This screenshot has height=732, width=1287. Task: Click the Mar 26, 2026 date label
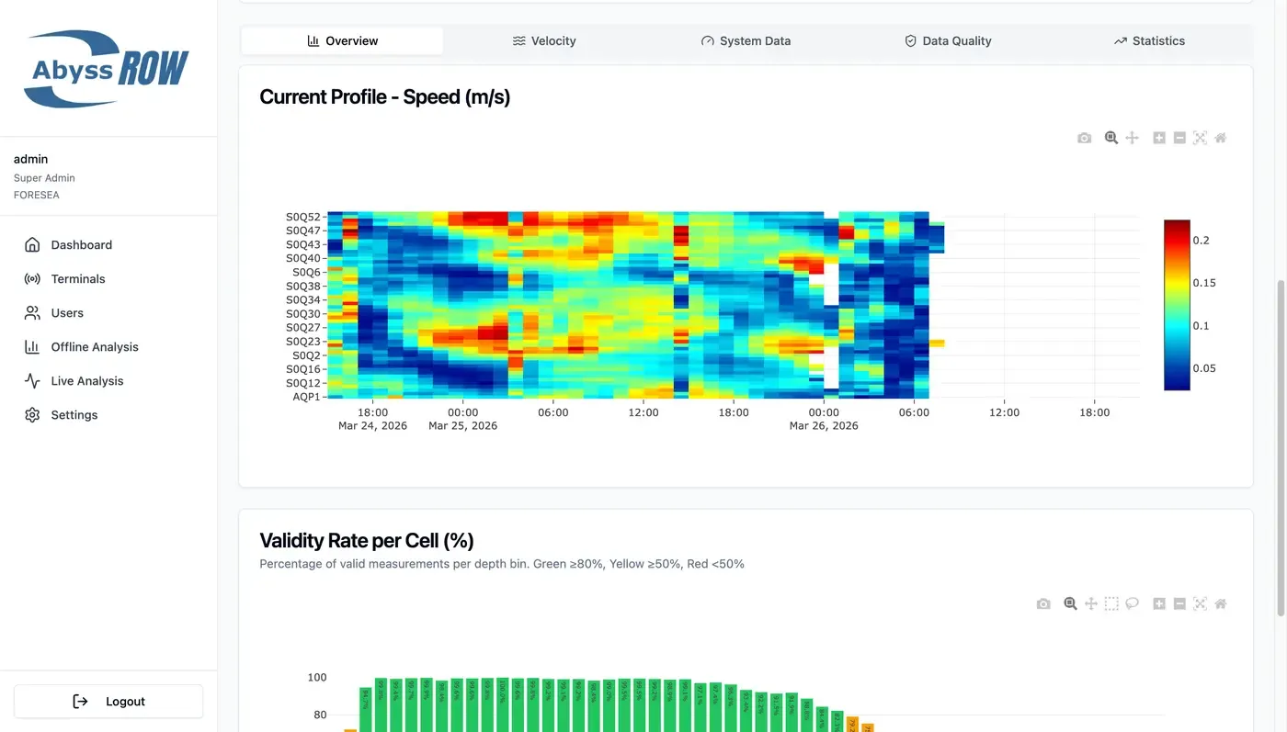click(824, 426)
